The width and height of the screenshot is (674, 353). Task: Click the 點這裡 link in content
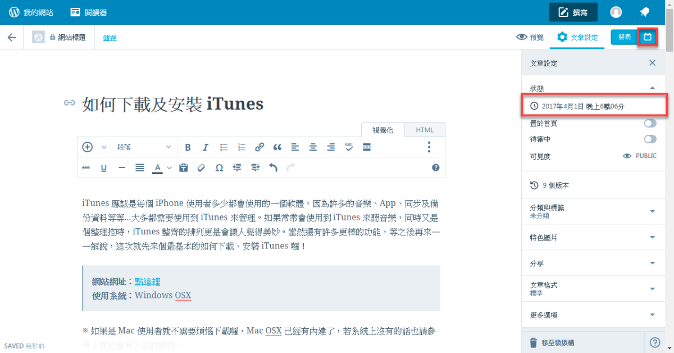coord(147,282)
